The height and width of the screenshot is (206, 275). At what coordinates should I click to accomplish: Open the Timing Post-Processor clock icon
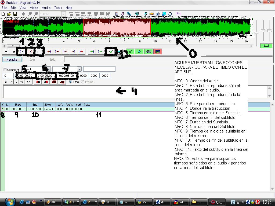point(170,14)
